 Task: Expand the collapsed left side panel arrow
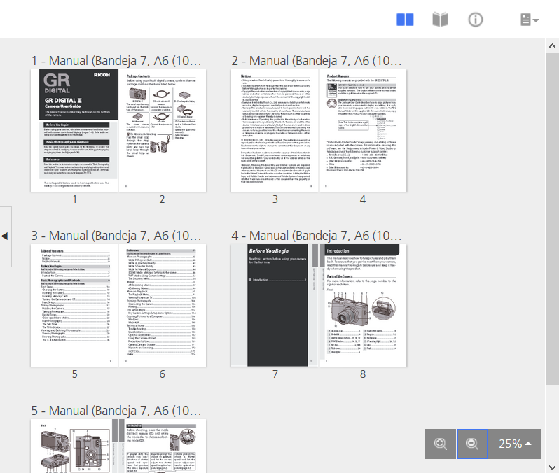pyautogui.click(x=5, y=236)
